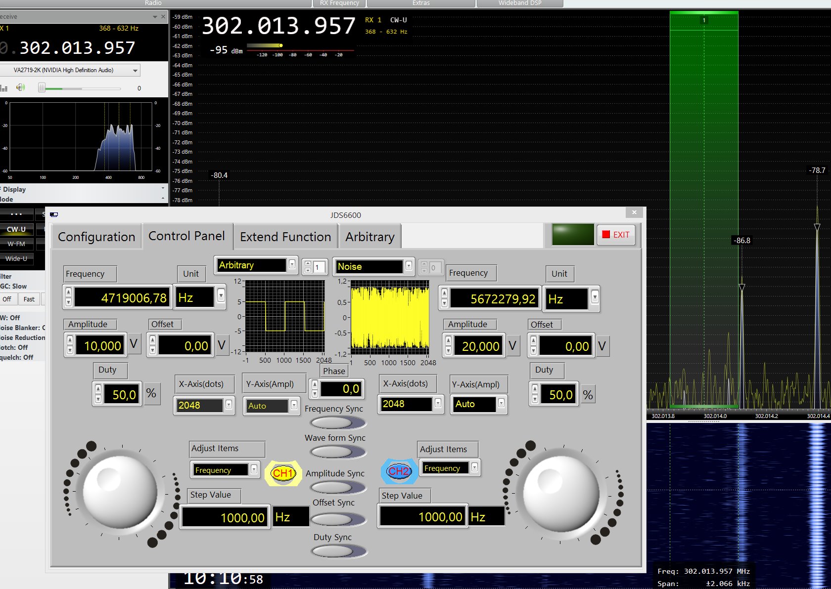This screenshot has height=589, width=831.
Task: Select the CW-U mode button
Action: click(x=16, y=229)
